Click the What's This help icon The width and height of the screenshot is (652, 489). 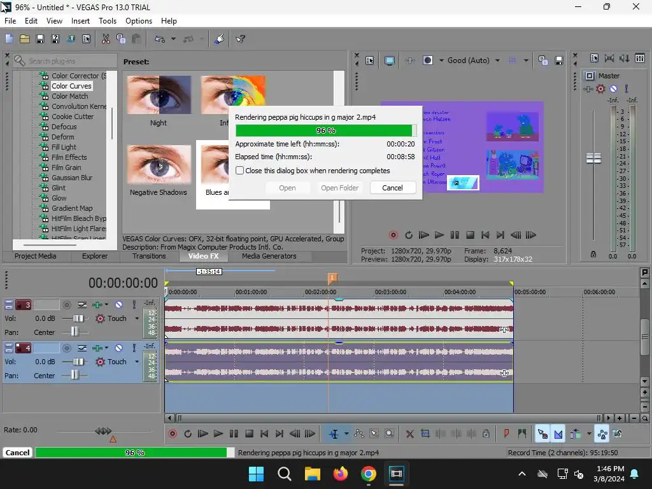[240, 39]
